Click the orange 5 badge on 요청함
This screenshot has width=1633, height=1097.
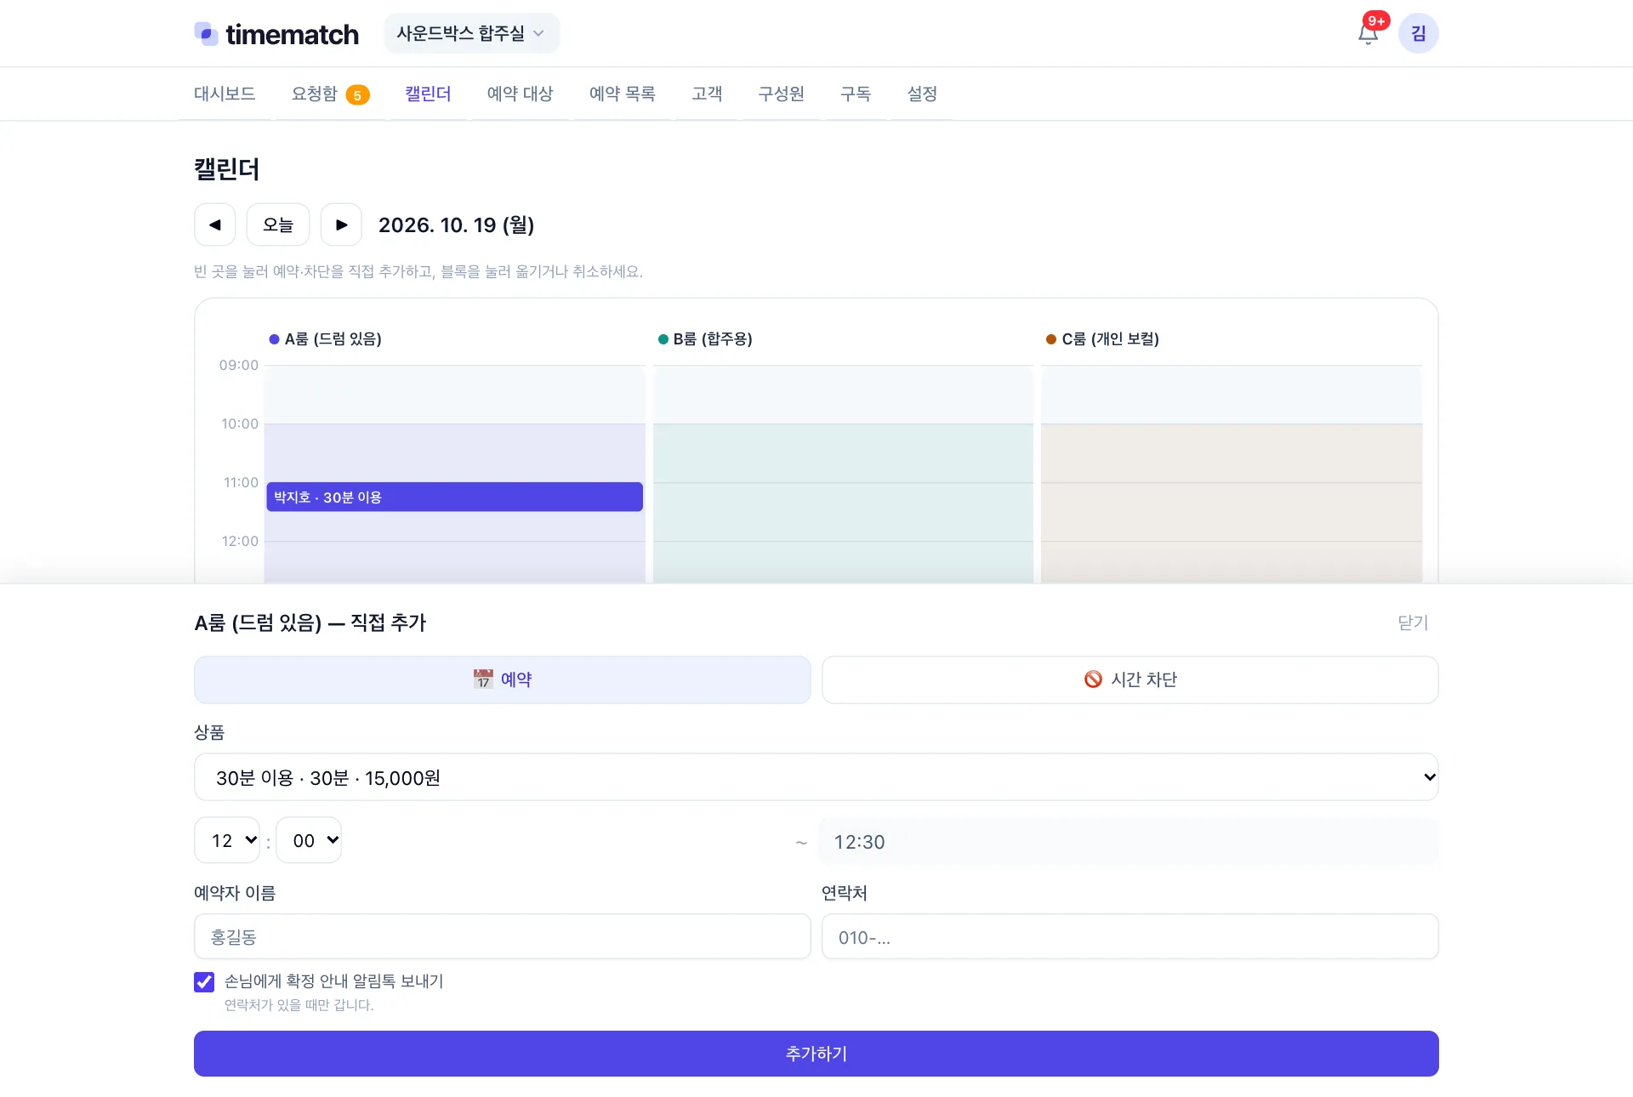(x=357, y=95)
